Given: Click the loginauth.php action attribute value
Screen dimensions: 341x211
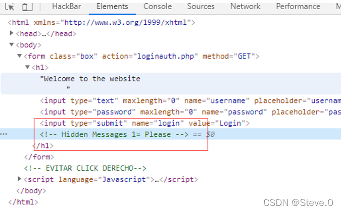Looking at the screenshot, I should tap(166, 56).
